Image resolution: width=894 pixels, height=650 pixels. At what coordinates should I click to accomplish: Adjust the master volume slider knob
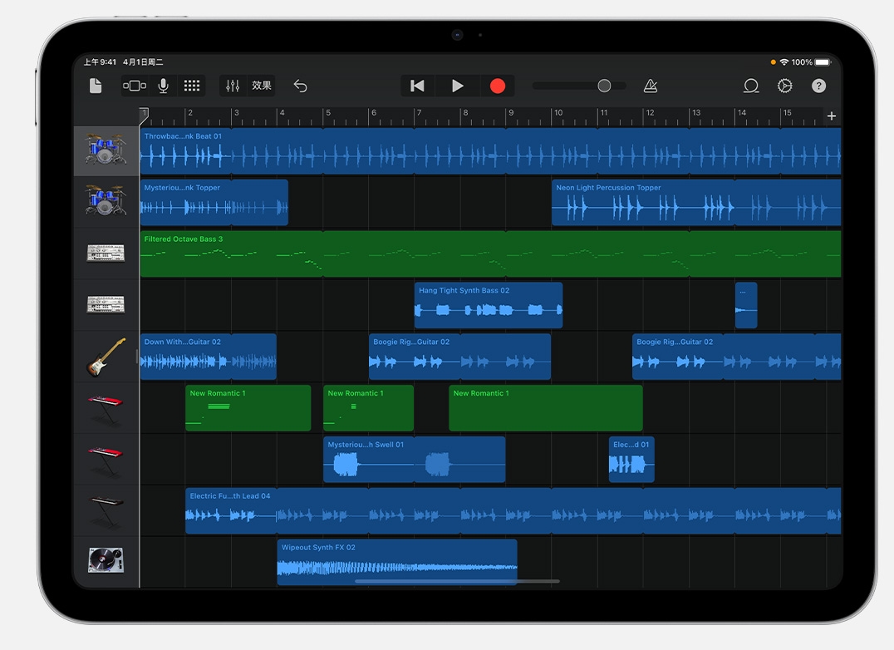pyautogui.click(x=604, y=86)
